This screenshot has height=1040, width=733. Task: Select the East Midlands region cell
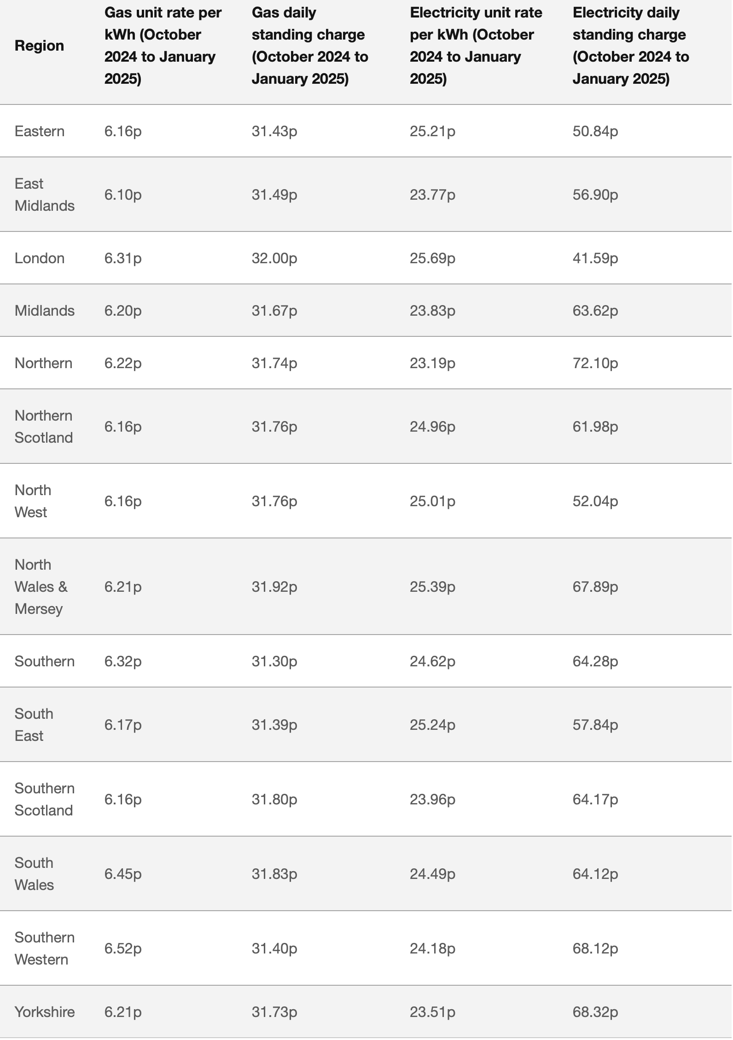point(45,195)
